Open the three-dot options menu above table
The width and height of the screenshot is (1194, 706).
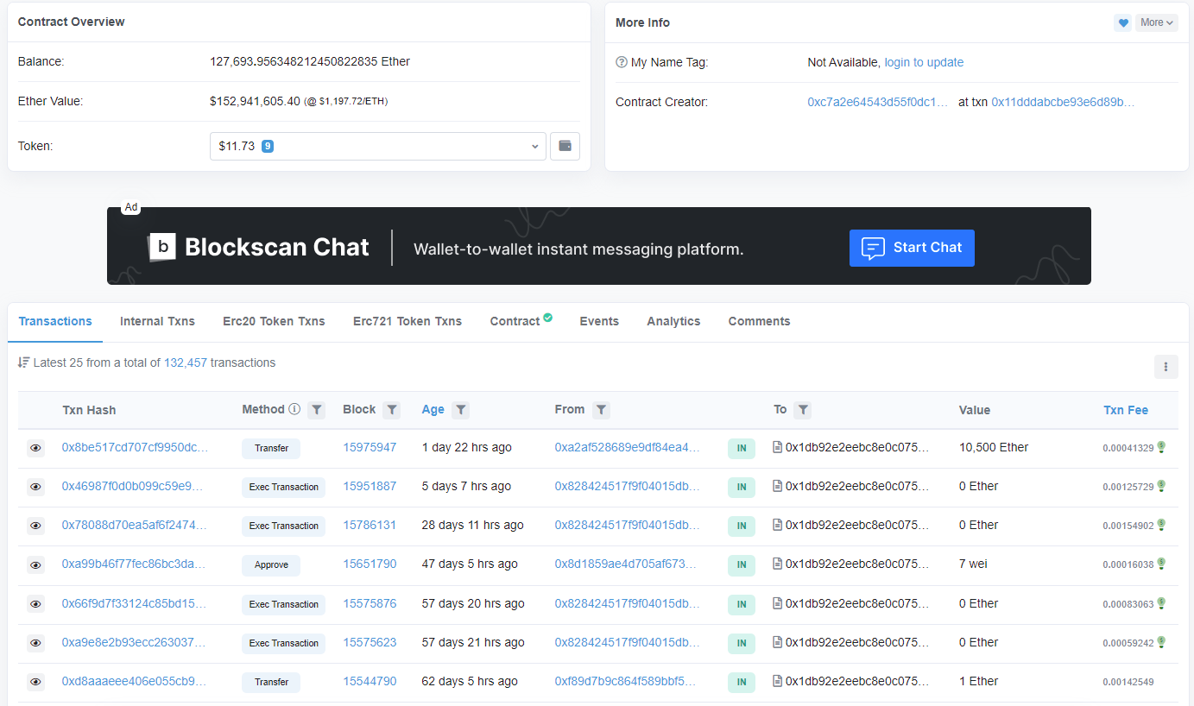[1166, 367]
